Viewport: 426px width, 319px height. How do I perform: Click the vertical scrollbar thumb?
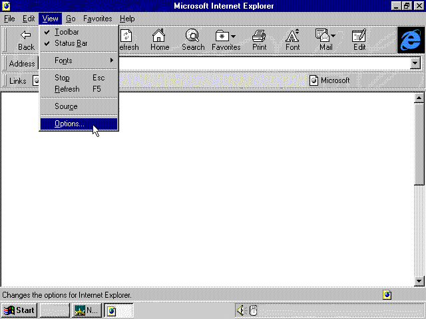(419, 144)
